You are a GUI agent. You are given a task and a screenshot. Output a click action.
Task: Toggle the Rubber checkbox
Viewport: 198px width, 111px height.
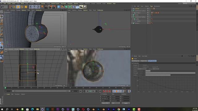coord(148,67)
